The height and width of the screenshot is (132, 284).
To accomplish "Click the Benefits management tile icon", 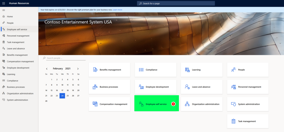I will [x=95, y=70].
